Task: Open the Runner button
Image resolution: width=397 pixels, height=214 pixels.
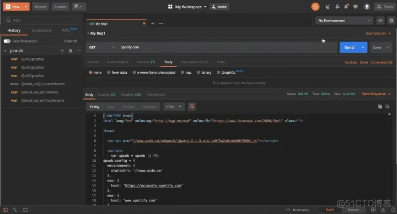Action: click(60, 7)
